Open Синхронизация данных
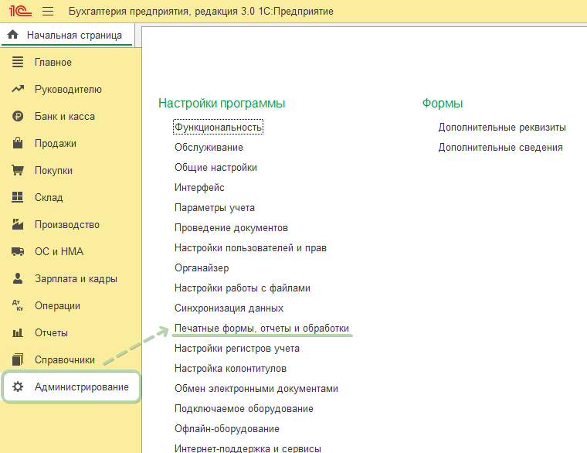Screen dimensions: 587x453 click(229, 308)
